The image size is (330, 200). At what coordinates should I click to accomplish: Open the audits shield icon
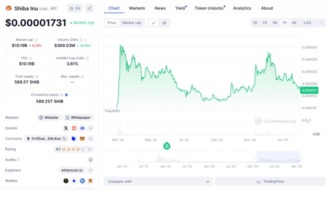point(91,160)
